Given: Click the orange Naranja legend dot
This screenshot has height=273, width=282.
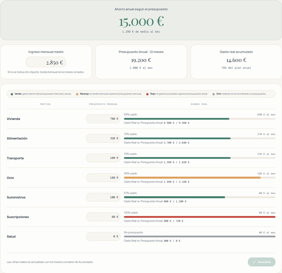Looking at the screenshot, I should tap(77, 94).
